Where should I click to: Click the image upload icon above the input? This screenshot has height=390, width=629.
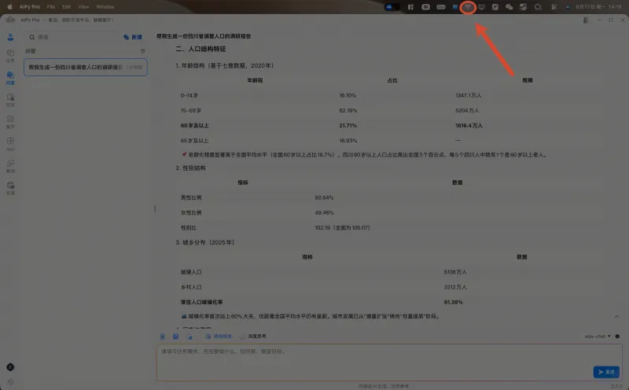(x=175, y=337)
